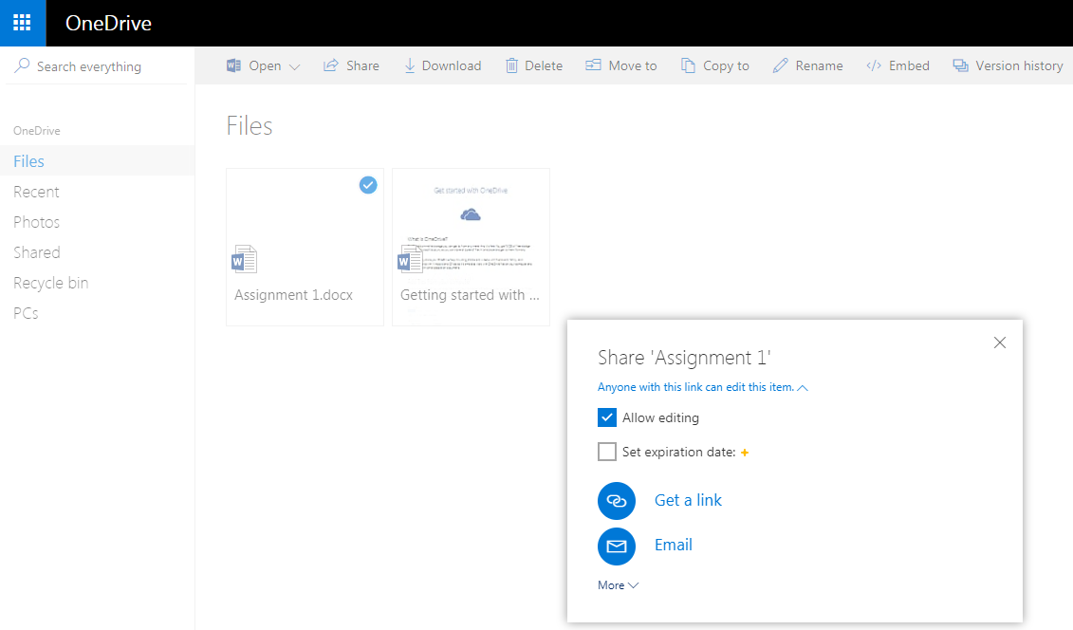This screenshot has width=1073, height=630.
Task: Click the Move to folder icon
Action: pyautogui.click(x=593, y=65)
